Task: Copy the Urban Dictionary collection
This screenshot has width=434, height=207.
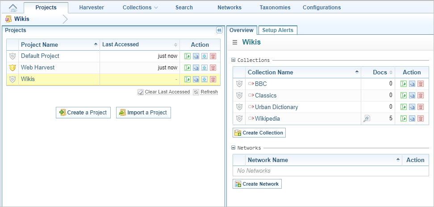Action: [x=412, y=107]
